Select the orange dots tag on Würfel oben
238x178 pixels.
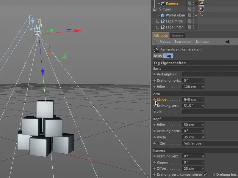coord(201,15)
